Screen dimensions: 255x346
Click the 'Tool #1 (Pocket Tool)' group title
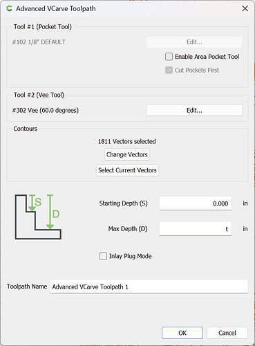(x=43, y=27)
